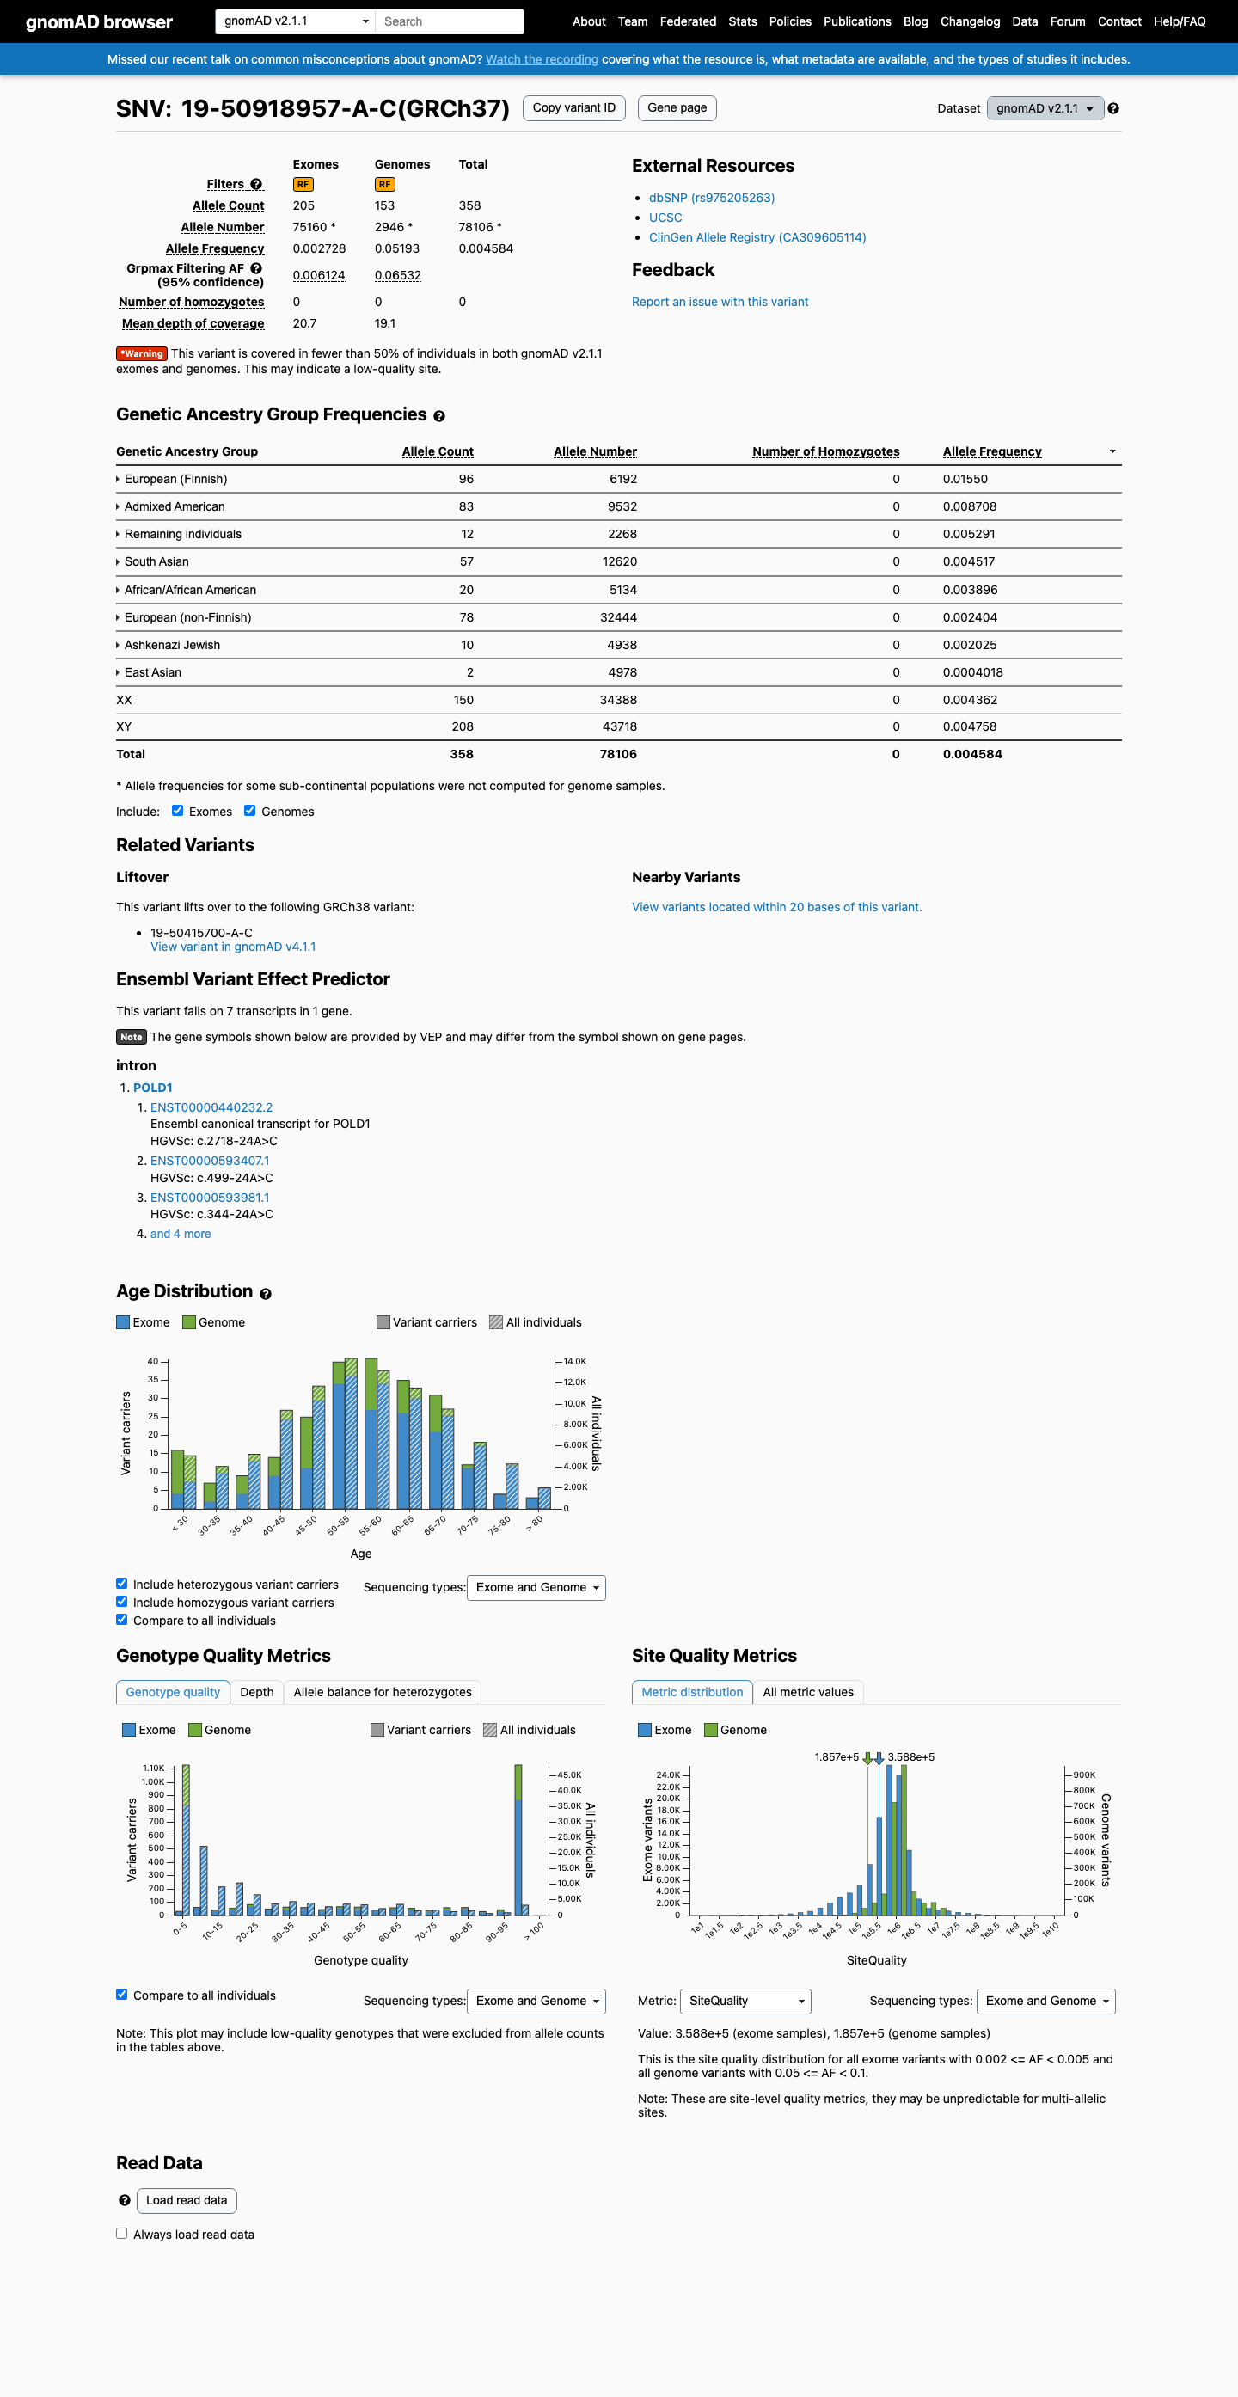Toggle the Exomes include checkbox
The image size is (1238, 2397).
tap(178, 811)
